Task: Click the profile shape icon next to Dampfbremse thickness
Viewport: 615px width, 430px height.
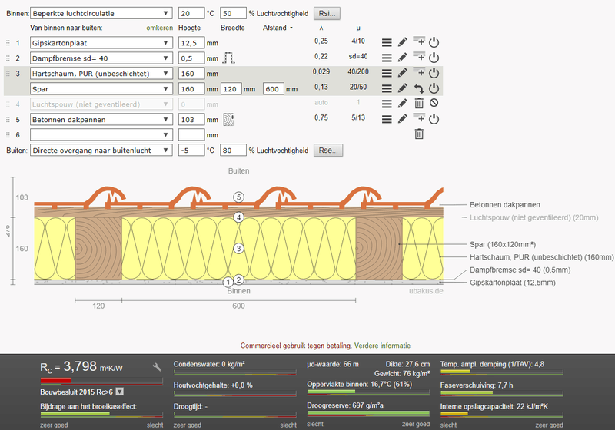Action: (x=228, y=58)
